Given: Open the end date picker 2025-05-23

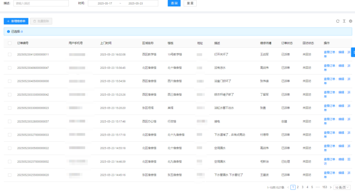Looking at the screenshot, I should click(x=135, y=3).
